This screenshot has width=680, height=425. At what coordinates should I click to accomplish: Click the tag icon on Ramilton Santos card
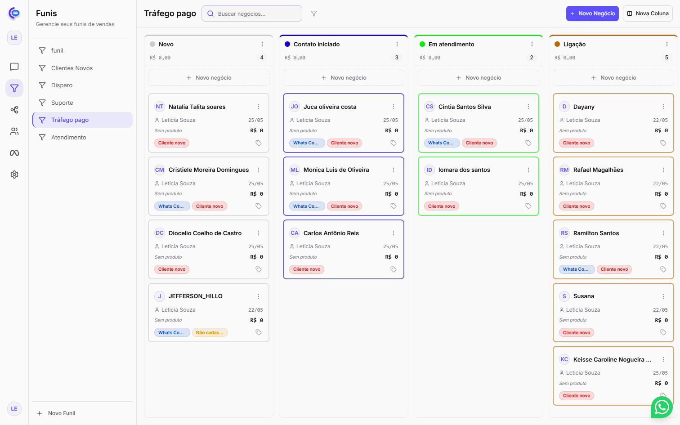coord(663,269)
